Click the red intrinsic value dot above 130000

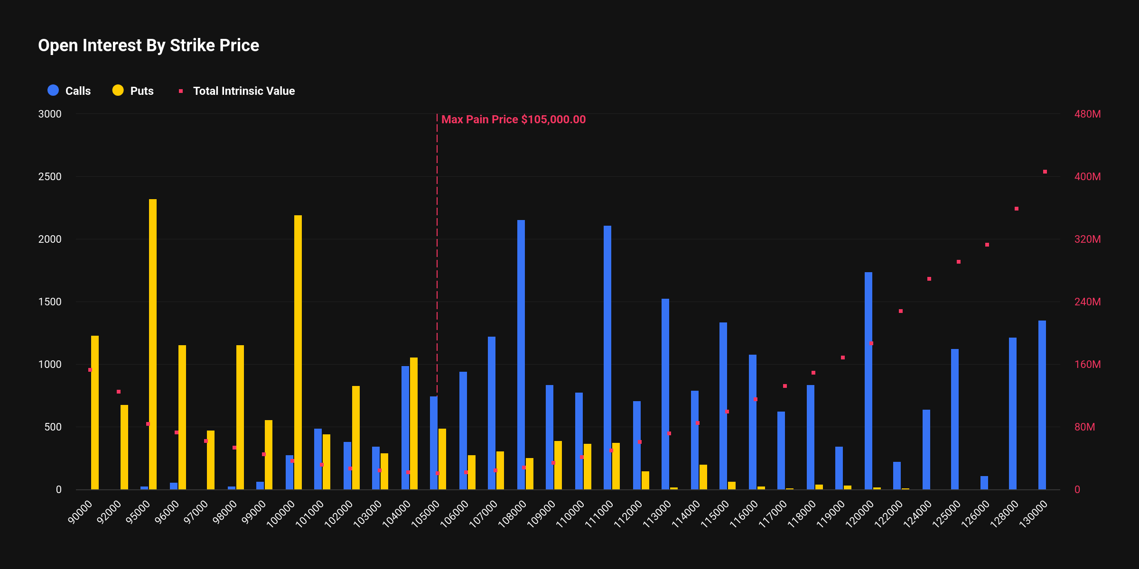click(x=1045, y=172)
